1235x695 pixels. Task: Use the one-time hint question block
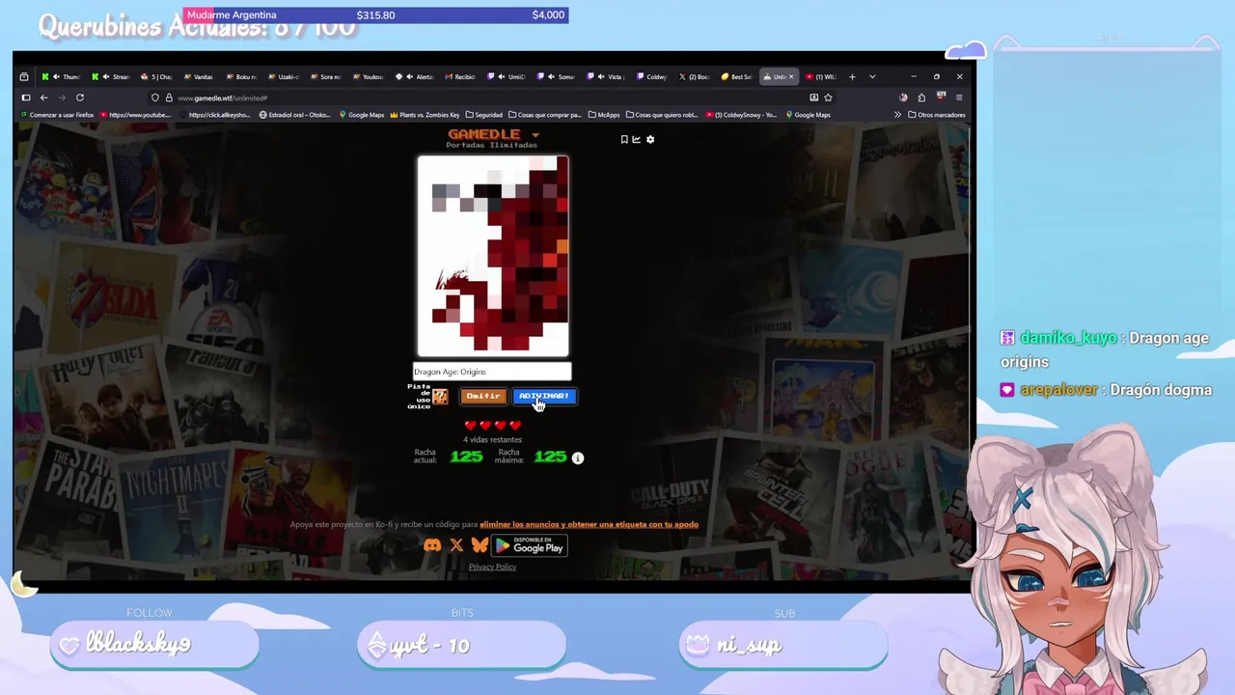click(x=440, y=397)
